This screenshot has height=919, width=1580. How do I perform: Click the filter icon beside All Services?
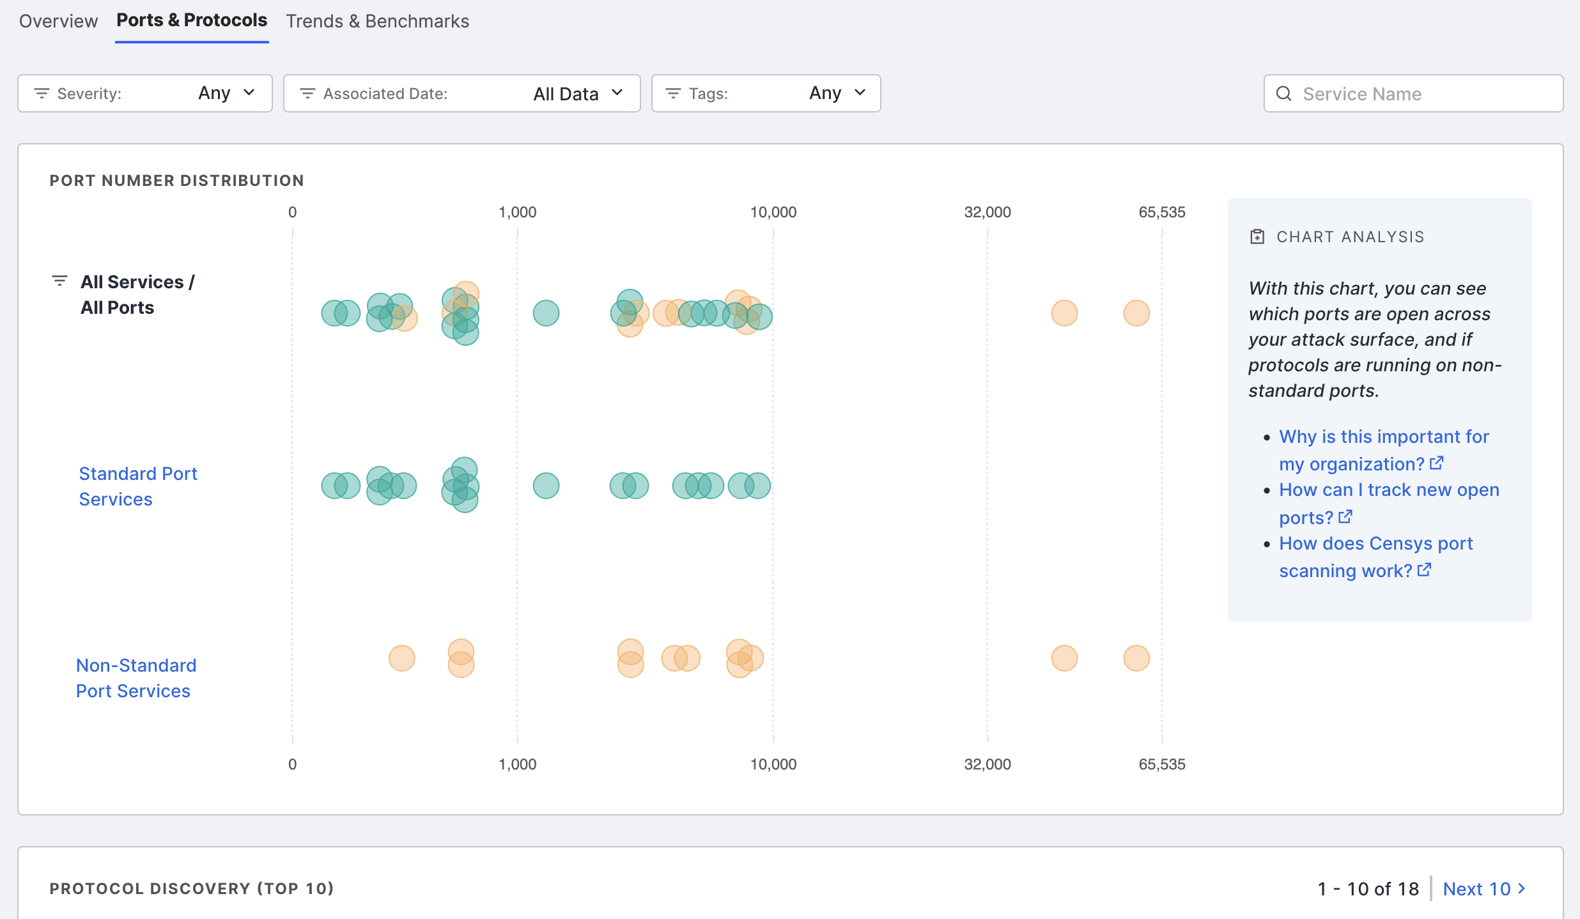click(x=59, y=281)
